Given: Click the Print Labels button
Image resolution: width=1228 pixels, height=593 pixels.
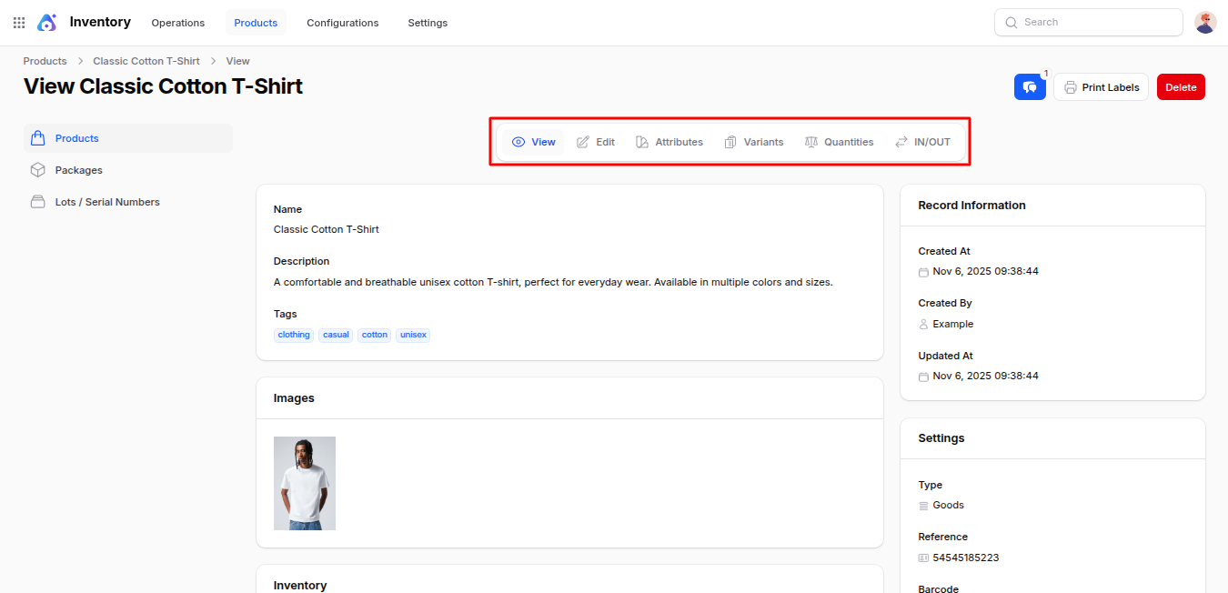Looking at the screenshot, I should (1101, 86).
